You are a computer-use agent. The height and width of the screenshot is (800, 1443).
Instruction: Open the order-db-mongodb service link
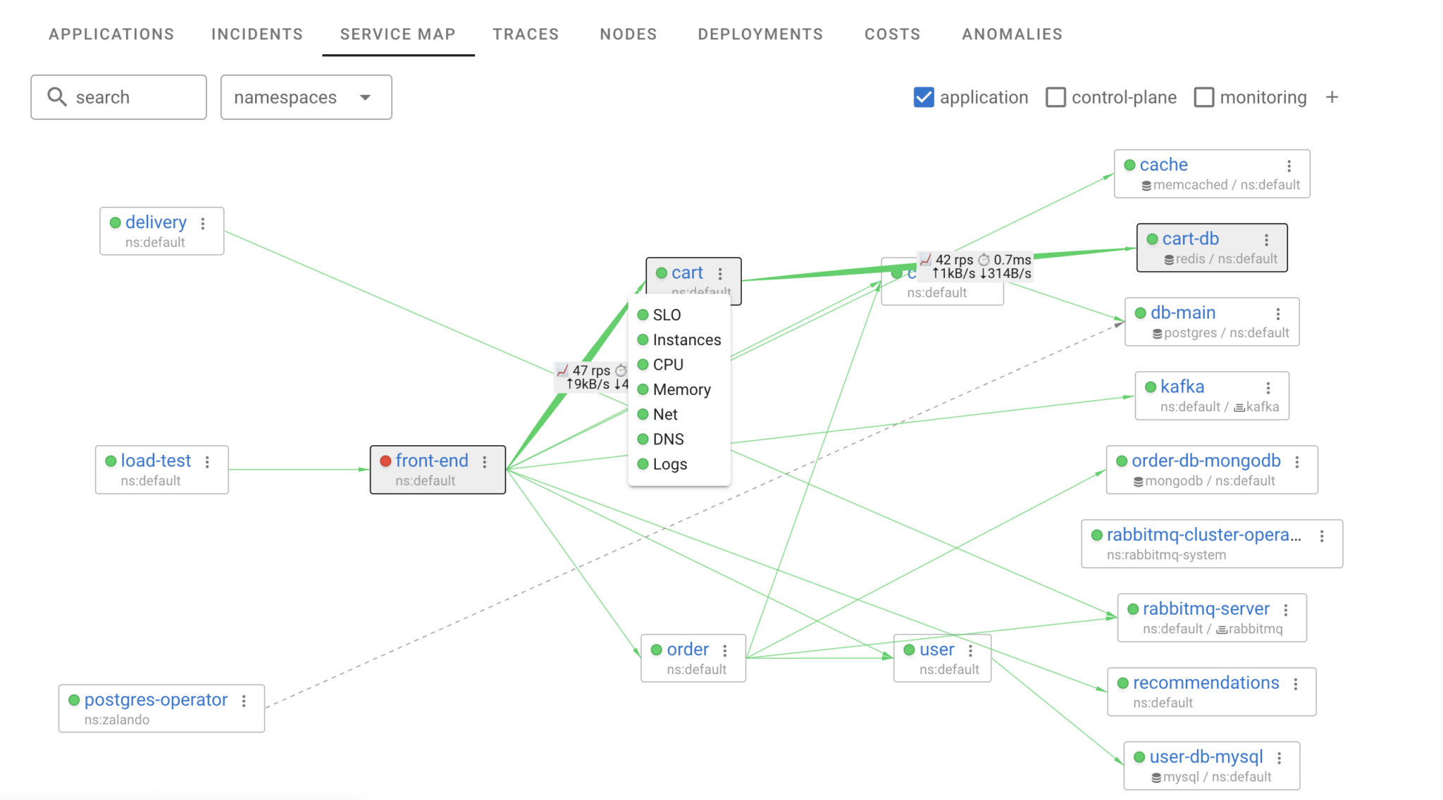point(1206,461)
